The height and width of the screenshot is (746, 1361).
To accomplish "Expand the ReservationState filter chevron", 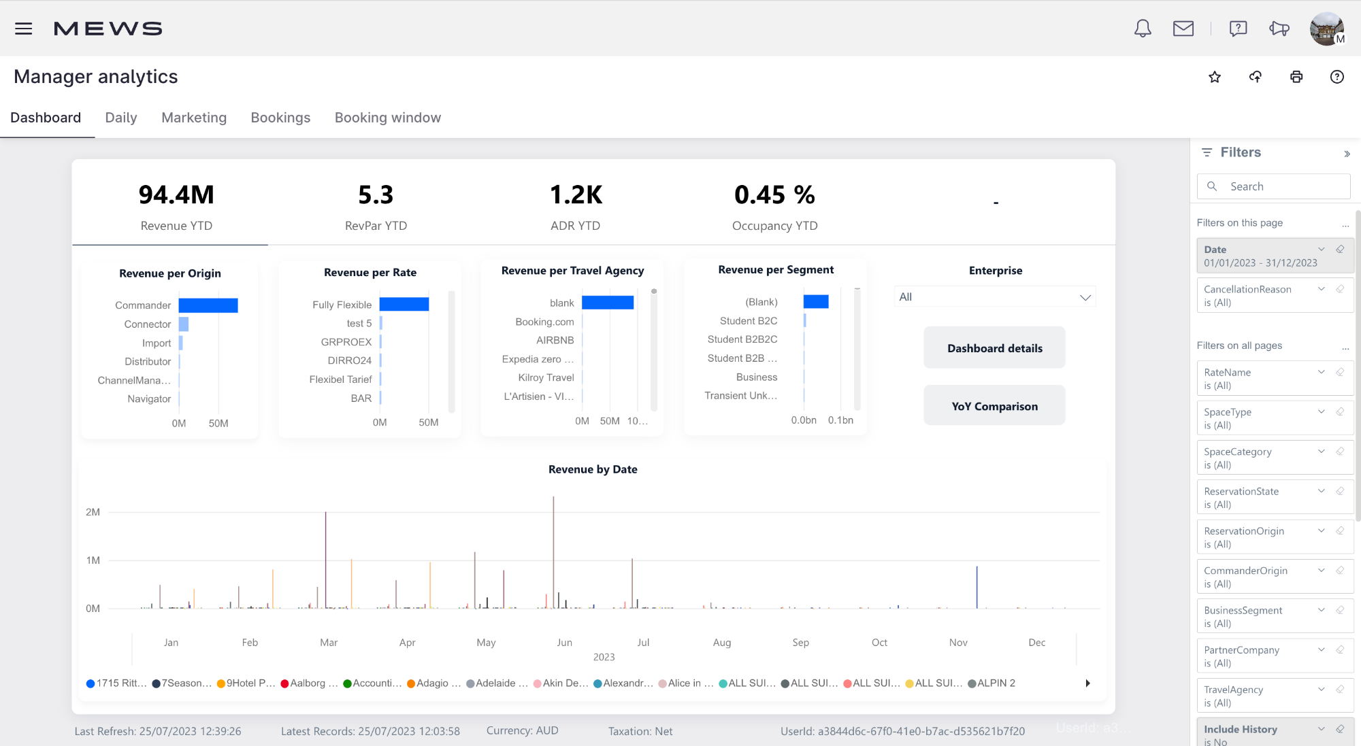I will pyautogui.click(x=1321, y=491).
